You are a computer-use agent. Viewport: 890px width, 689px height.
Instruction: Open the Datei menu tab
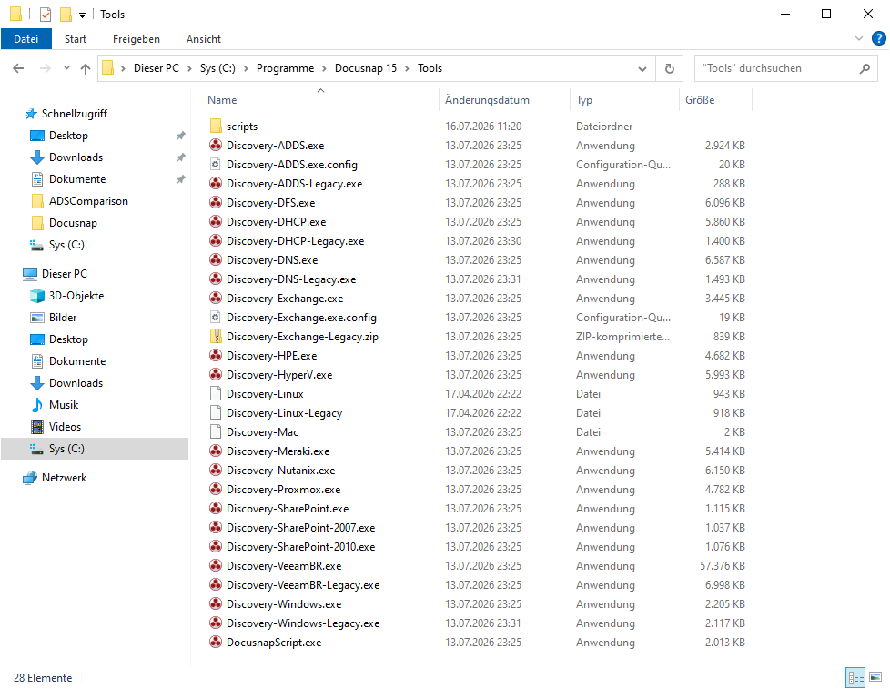(x=26, y=39)
